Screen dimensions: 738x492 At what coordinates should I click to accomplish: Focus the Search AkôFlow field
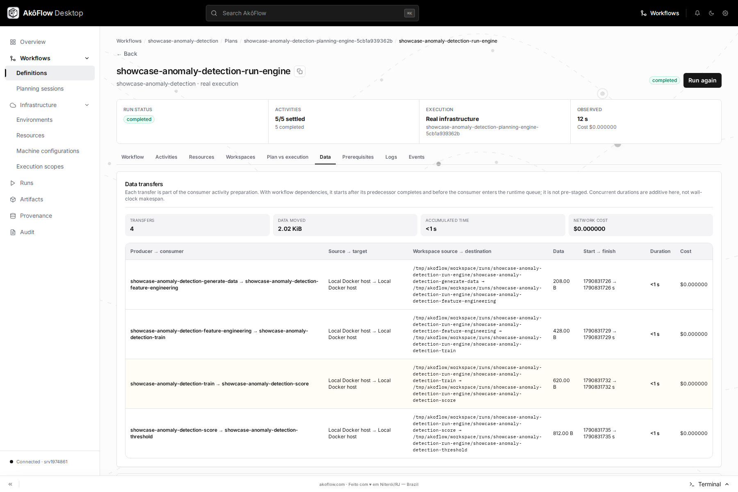pyautogui.click(x=312, y=13)
